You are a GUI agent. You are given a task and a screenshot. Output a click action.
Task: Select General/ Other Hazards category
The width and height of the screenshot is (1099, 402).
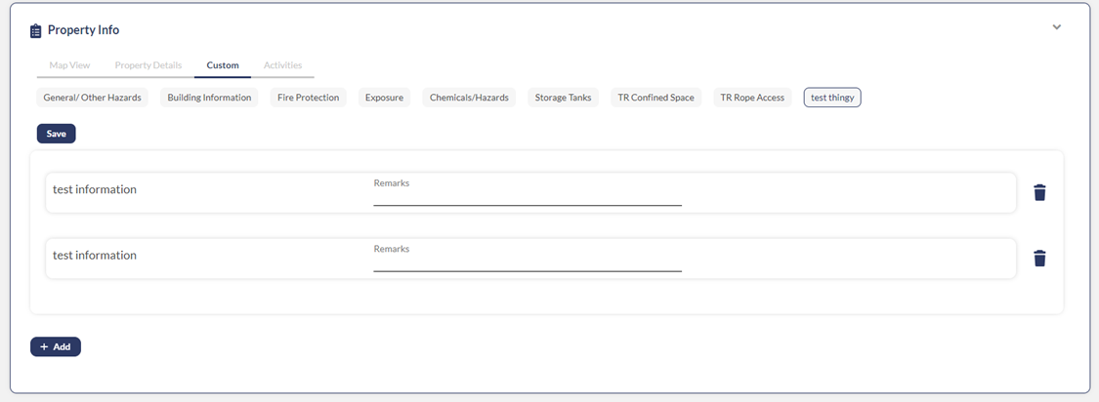[93, 98]
